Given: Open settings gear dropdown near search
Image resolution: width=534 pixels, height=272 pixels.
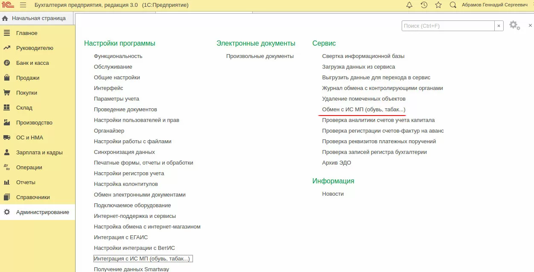Looking at the screenshot, I should pyautogui.click(x=515, y=26).
